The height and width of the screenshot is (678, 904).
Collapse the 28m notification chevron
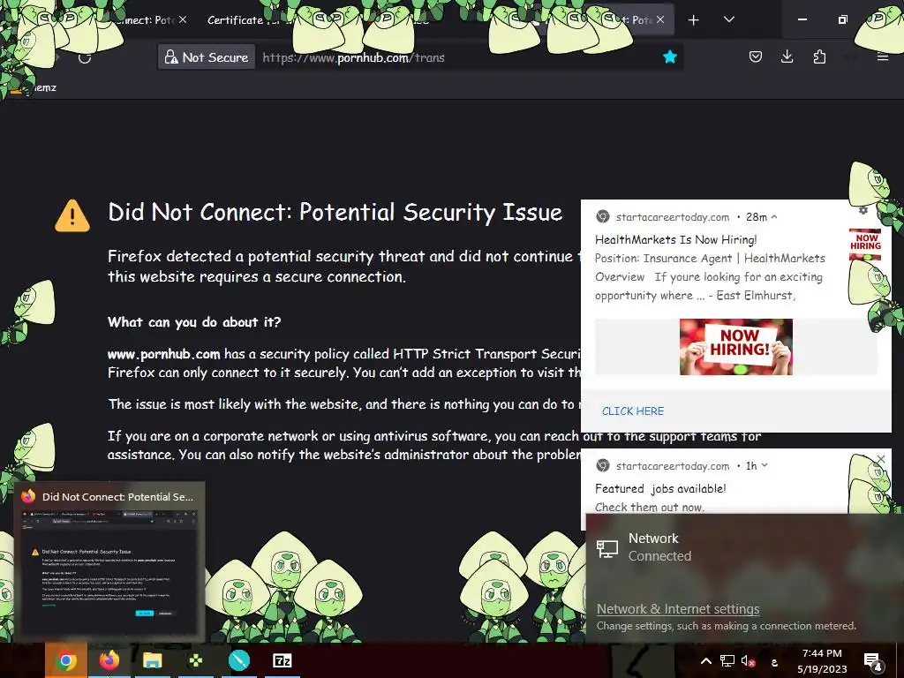(x=774, y=217)
